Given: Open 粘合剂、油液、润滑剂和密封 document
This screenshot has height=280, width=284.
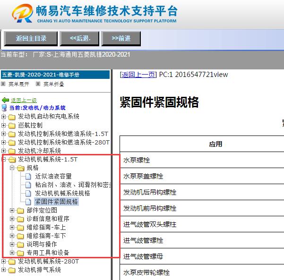Looking at the screenshot, I should (x=73, y=185).
